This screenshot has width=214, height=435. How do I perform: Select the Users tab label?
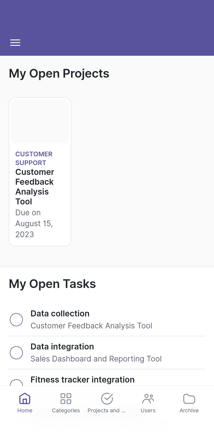148,410
